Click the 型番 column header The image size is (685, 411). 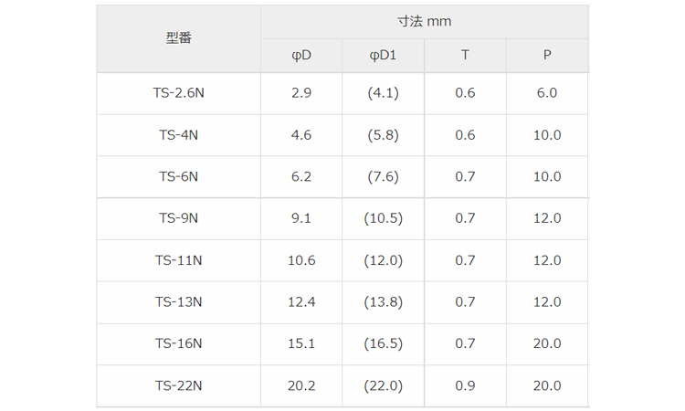[178, 38]
